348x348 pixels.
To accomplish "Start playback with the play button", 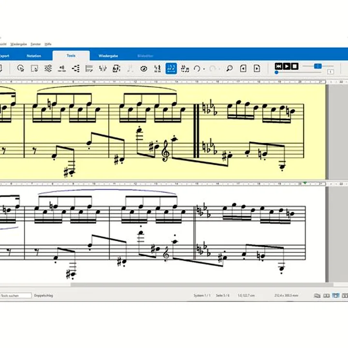I will (287, 66).
